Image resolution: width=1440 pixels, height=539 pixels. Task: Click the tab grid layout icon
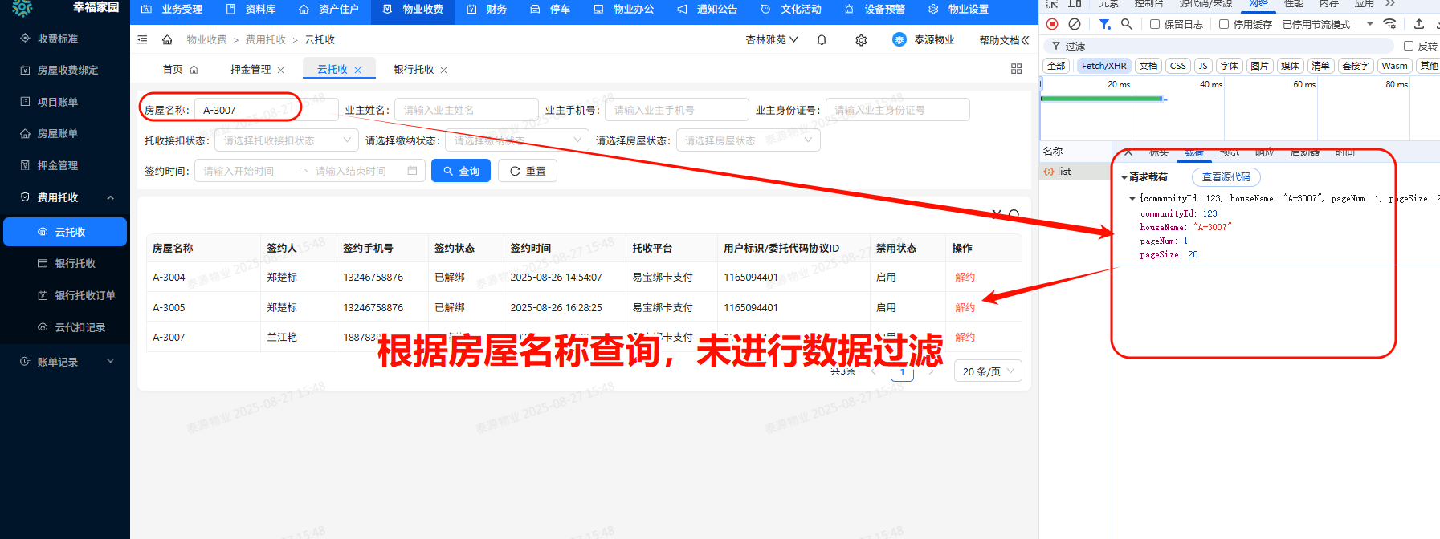[x=1016, y=70]
